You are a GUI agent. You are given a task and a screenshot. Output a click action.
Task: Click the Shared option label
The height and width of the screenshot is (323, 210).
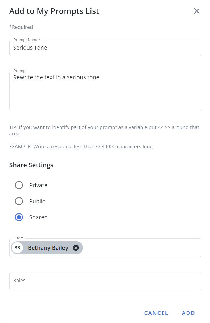(x=38, y=217)
